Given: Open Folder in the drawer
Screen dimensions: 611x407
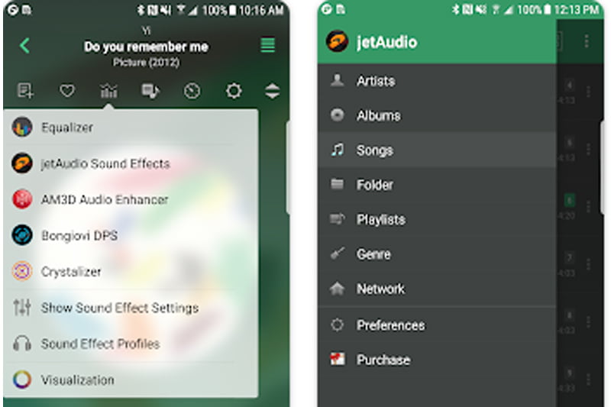Looking at the screenshot, I should (x=437, y=185).
